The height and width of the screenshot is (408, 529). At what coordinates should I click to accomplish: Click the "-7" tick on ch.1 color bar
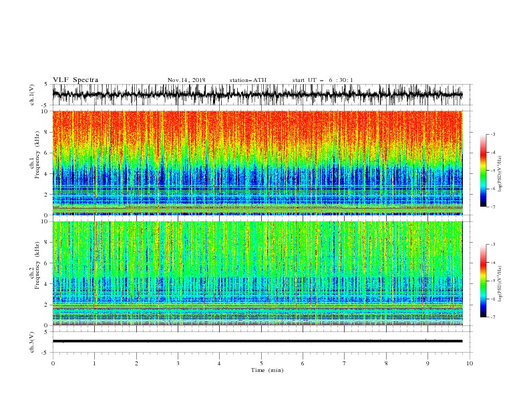(492, 207)
